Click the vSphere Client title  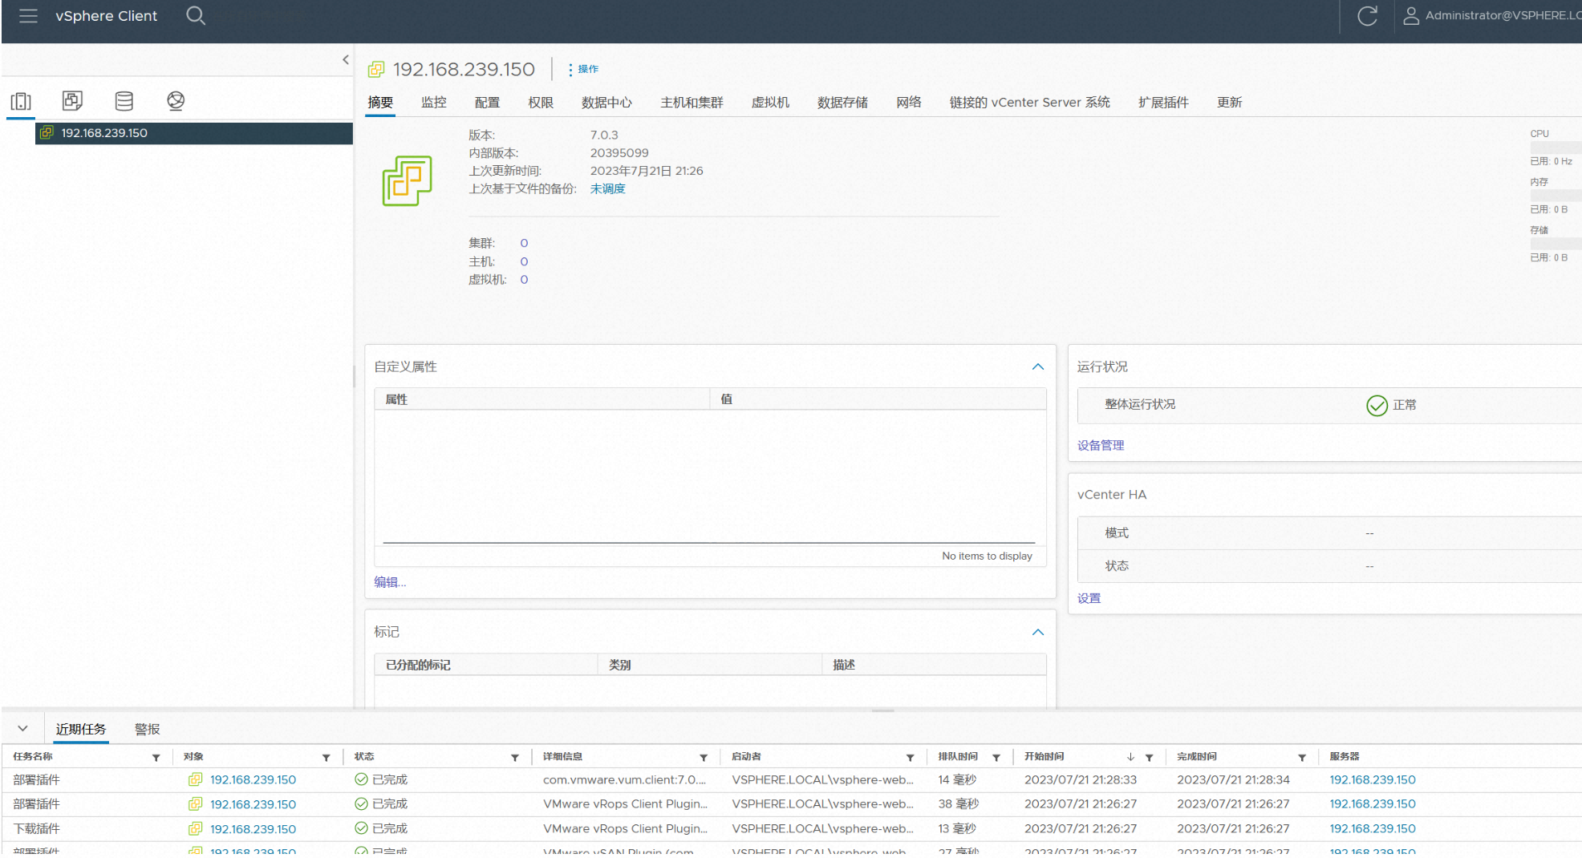point(106,15)
